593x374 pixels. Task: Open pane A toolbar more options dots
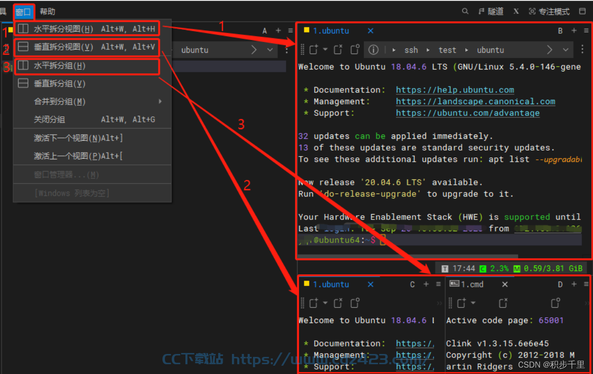coord(287,50)
